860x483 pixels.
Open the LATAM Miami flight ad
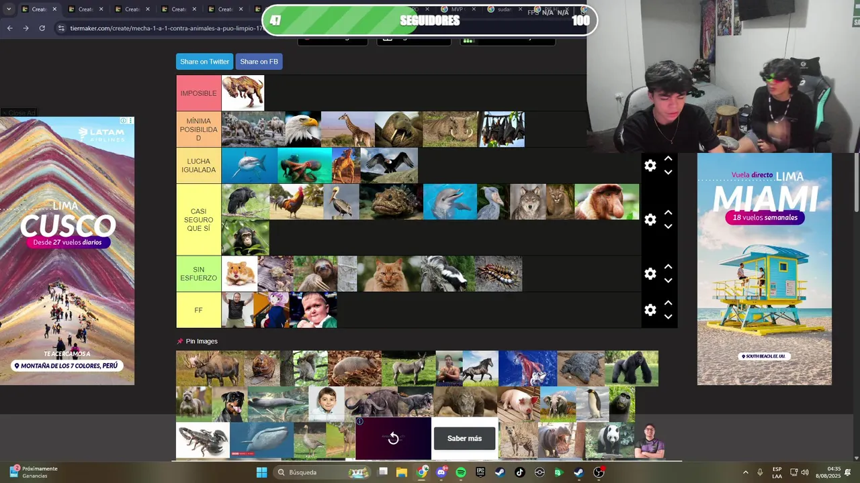[765, 269]
